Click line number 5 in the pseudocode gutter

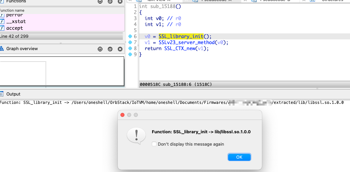click(x=135, y=30)
